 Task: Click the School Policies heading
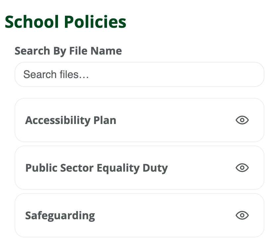point(65,22)
